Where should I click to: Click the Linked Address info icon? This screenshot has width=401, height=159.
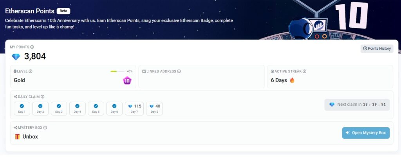click(179, 71)
